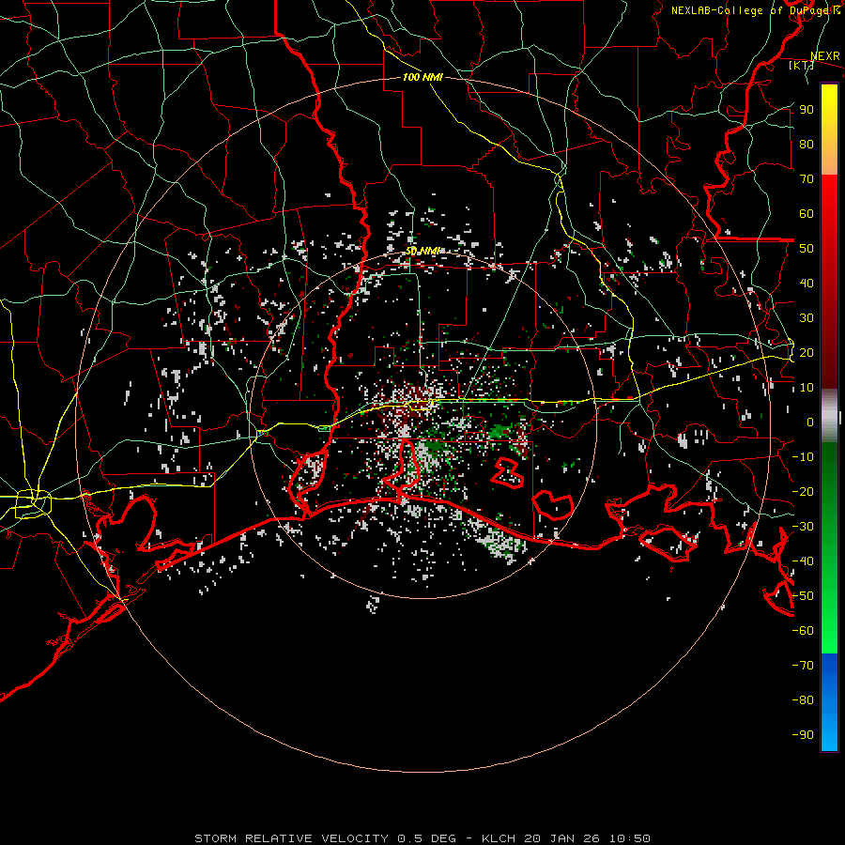This screenshot has width=845, height=845.
Task: Click the -50 value on the velocity scale
Action: click(x=803, y=596)
